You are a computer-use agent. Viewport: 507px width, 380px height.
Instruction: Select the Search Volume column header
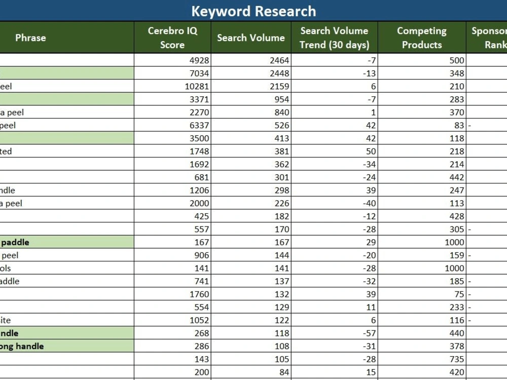click(251, 37)
